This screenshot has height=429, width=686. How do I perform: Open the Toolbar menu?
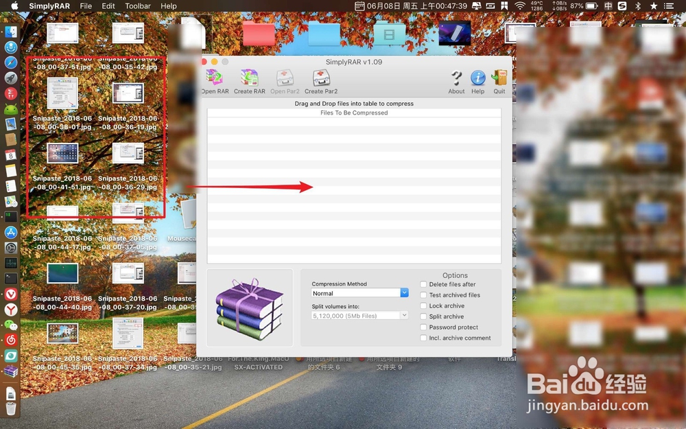[x=138, y=6]
